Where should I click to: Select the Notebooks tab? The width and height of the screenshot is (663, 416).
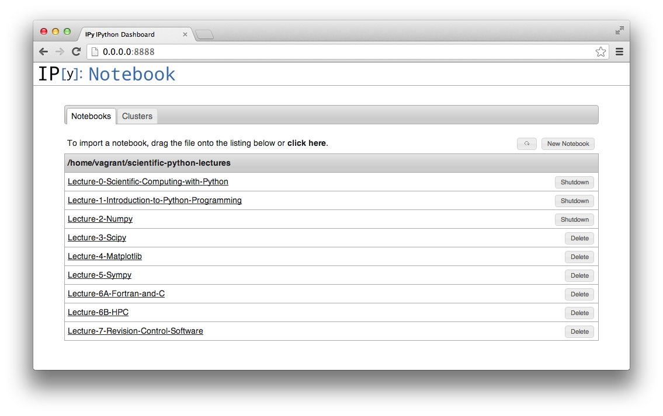pyautogui.click(x=91, y=116)
